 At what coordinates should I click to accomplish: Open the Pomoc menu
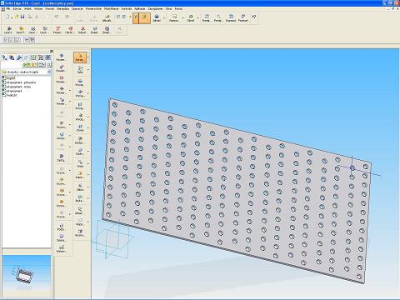click(178, 9)
